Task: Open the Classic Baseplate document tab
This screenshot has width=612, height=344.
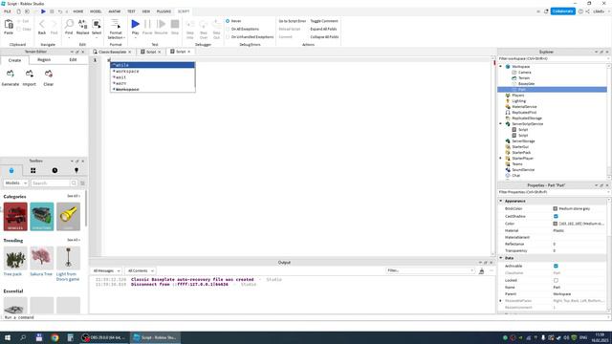Action: click(x=112, y=52)
